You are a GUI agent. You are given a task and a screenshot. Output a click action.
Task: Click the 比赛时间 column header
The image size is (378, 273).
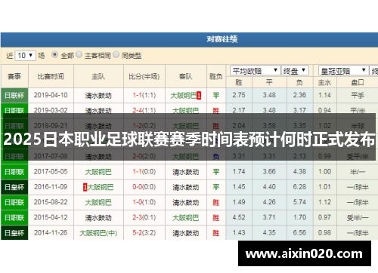51,76
